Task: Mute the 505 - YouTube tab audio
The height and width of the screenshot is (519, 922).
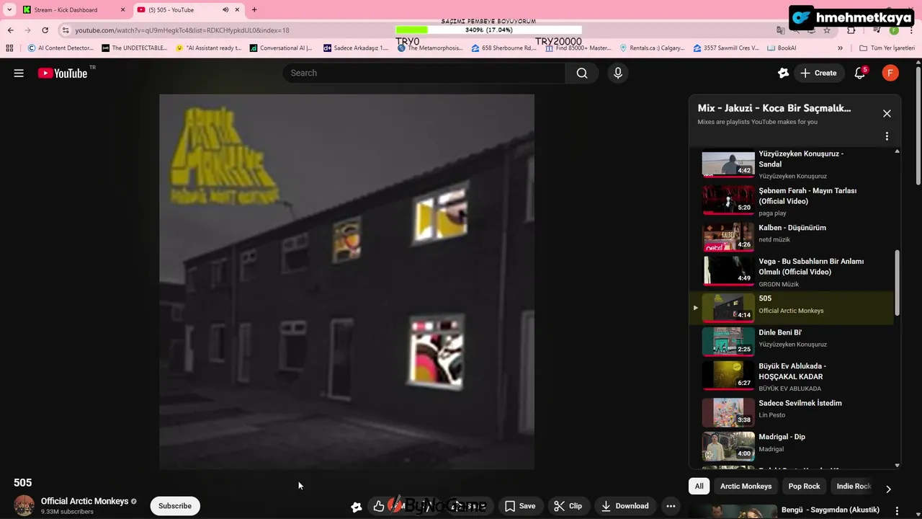Action: [225, 10]
